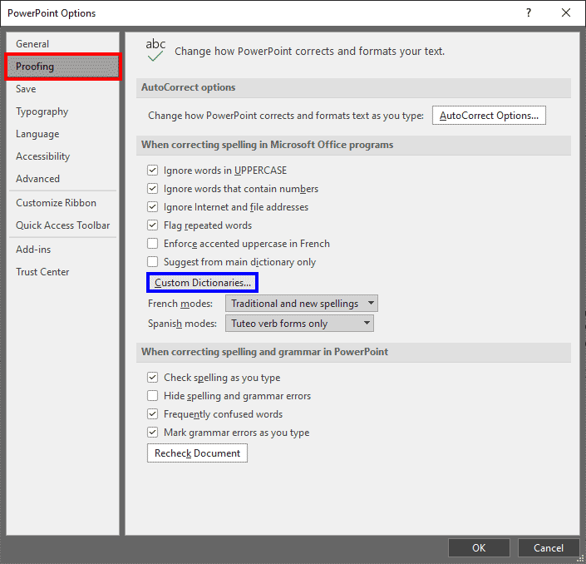Toggle Check spelling as you type
586x564 pixels.
[x=152, y=378]
